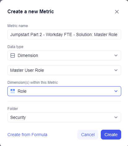Cancel the metric creation

[x=88, y=135]
